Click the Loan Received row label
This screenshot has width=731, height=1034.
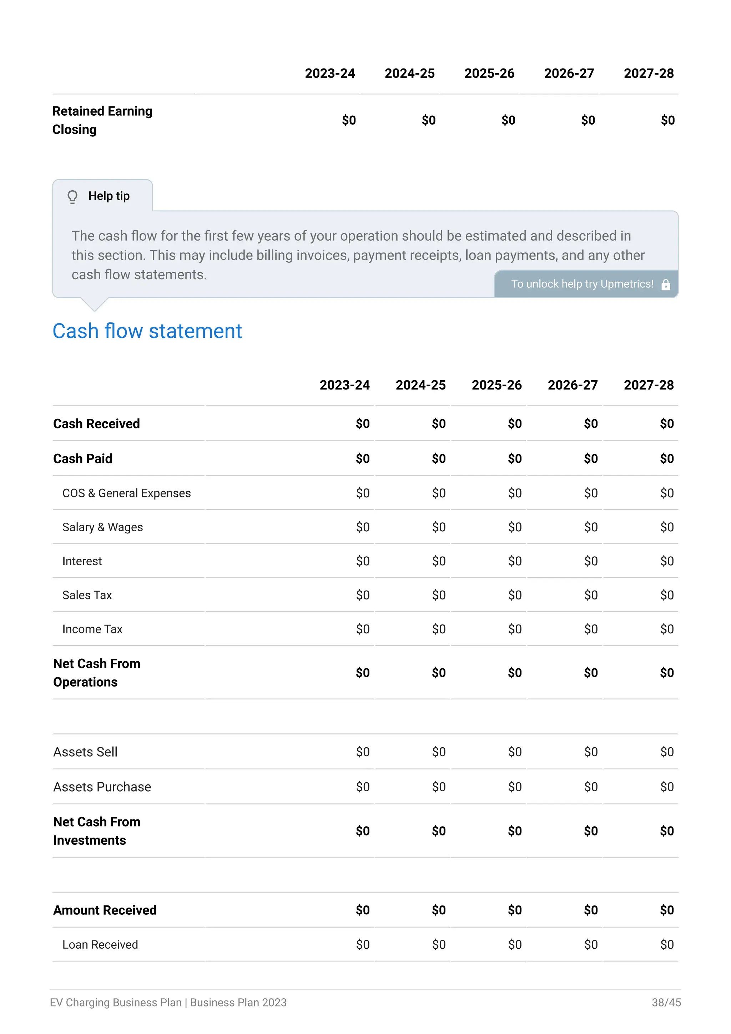point(100,944)
